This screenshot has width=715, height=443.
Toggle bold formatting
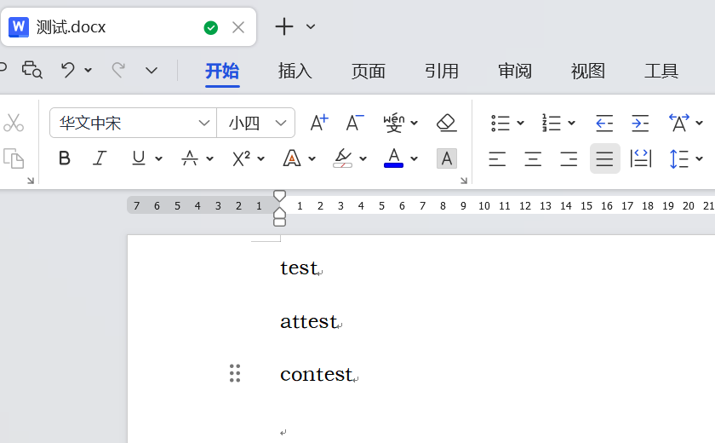pyautogui.click(x=64, y=158)
